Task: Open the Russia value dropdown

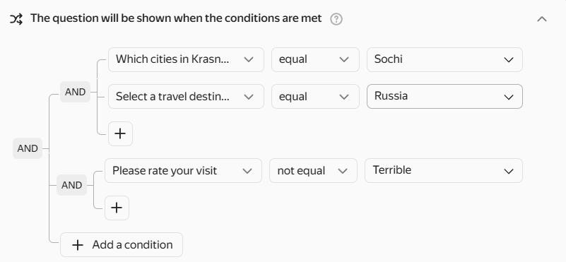Action: point(444,96)
